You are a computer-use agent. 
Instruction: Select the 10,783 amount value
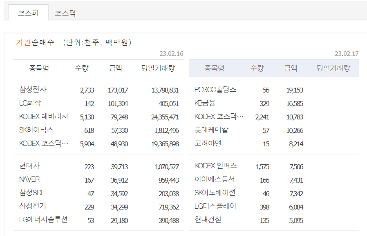[x=295, y=117]
